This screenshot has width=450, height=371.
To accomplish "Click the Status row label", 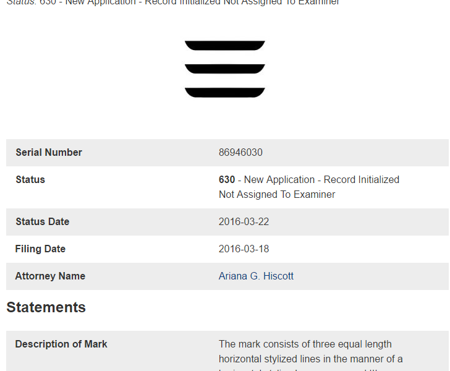I will click(30, 180).
